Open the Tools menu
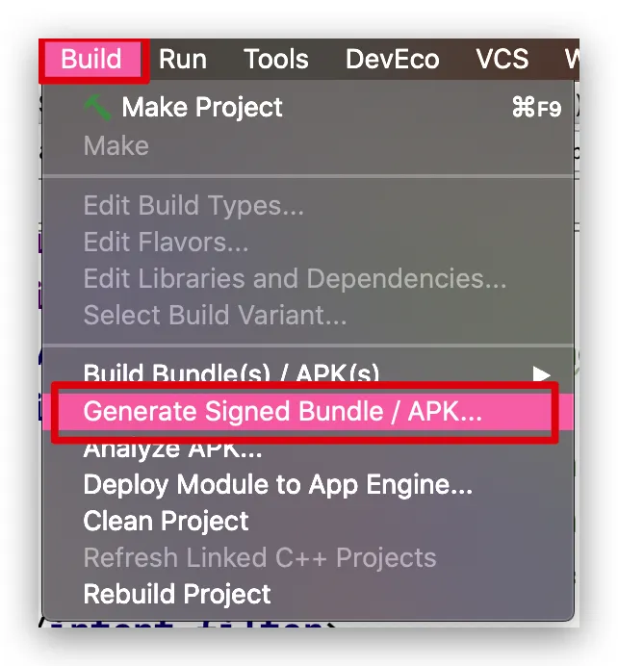 point(276,59)
